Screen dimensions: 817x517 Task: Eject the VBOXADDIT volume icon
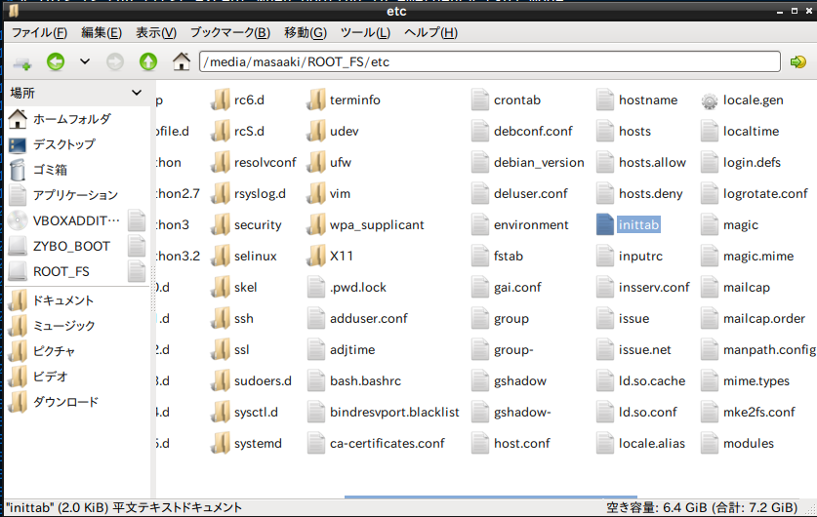[x=137, y=220]
